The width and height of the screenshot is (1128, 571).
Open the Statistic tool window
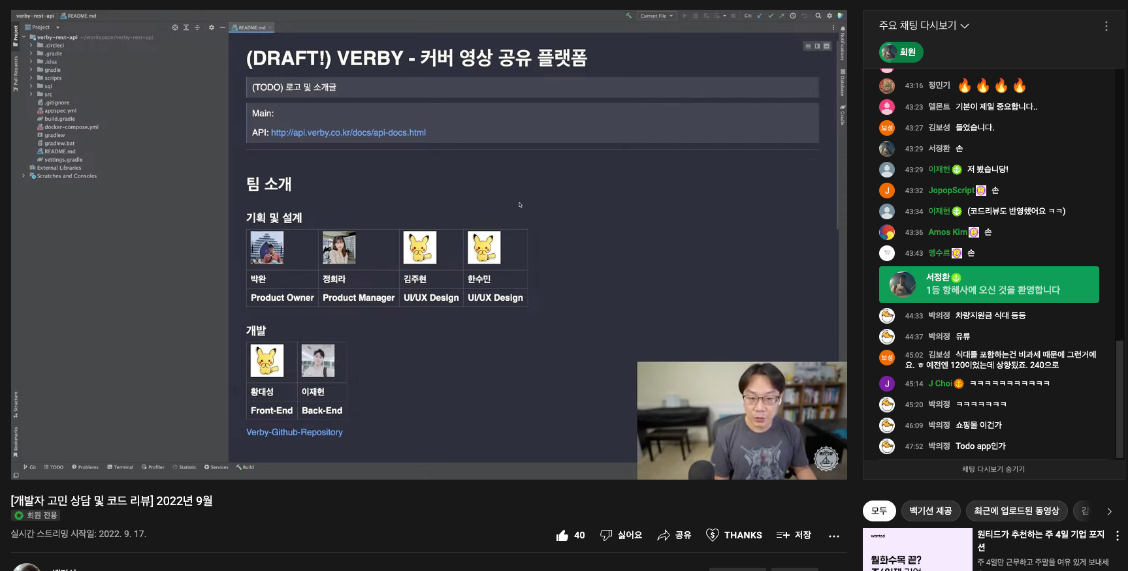point(184,467)
